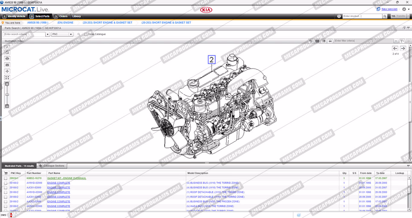
Task: Open first (20-203) SHORT ENGINE & GASKET SET breadcrumb
Action: pyautogui.click(x=107, y=23)
